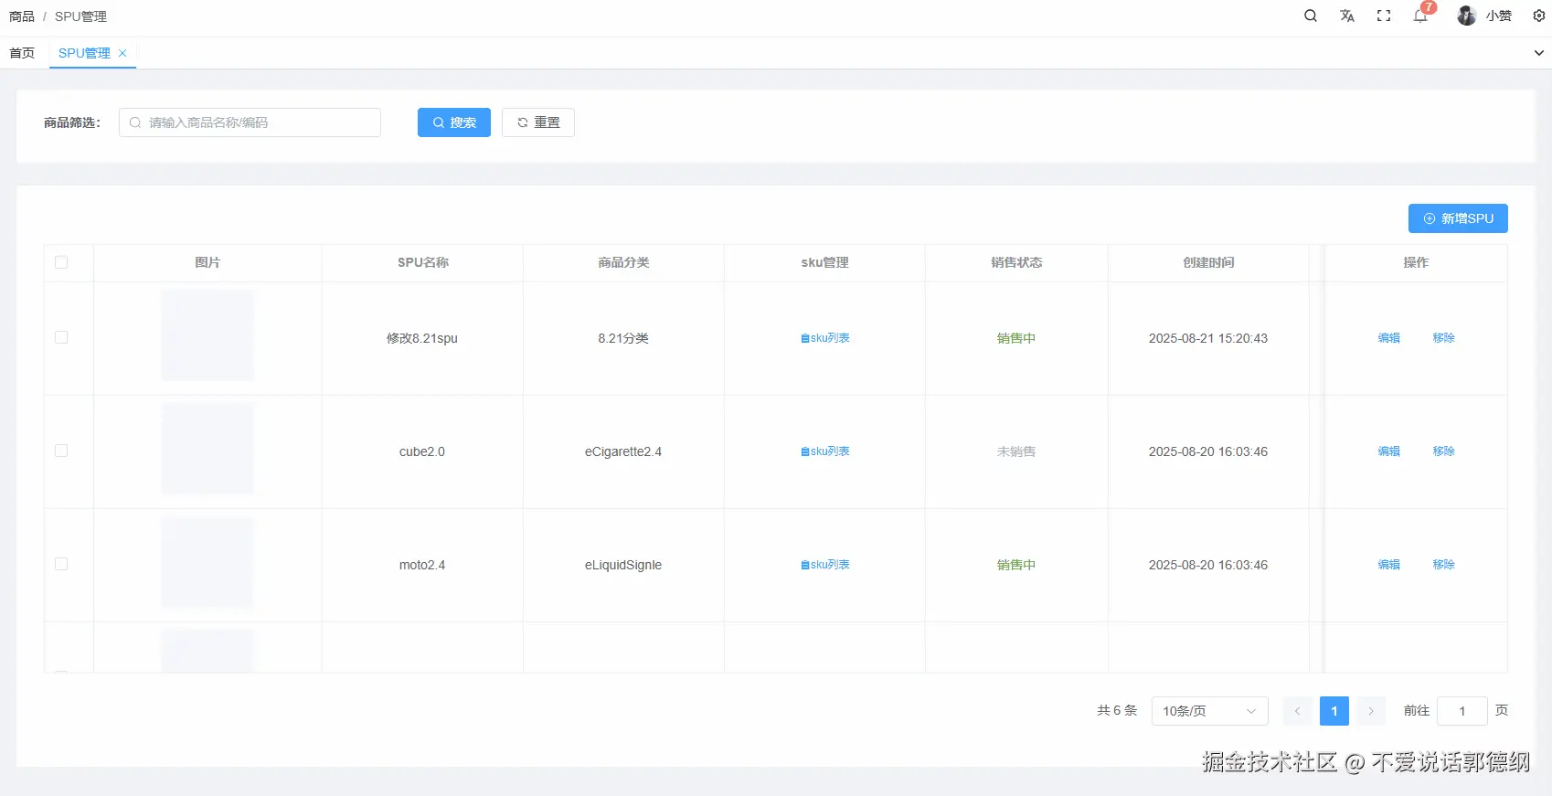Open image thumbnail for cube2.0

pos(207,449)
